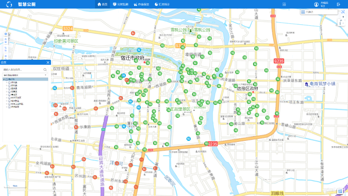Open the region display dropdown in panel
The height and width of the screenshot is (196, 348).
tap(25, 75)
